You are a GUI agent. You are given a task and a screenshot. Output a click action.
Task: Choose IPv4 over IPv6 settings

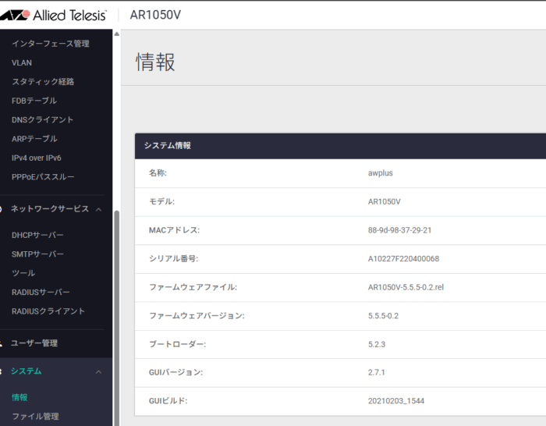[37, 158]
